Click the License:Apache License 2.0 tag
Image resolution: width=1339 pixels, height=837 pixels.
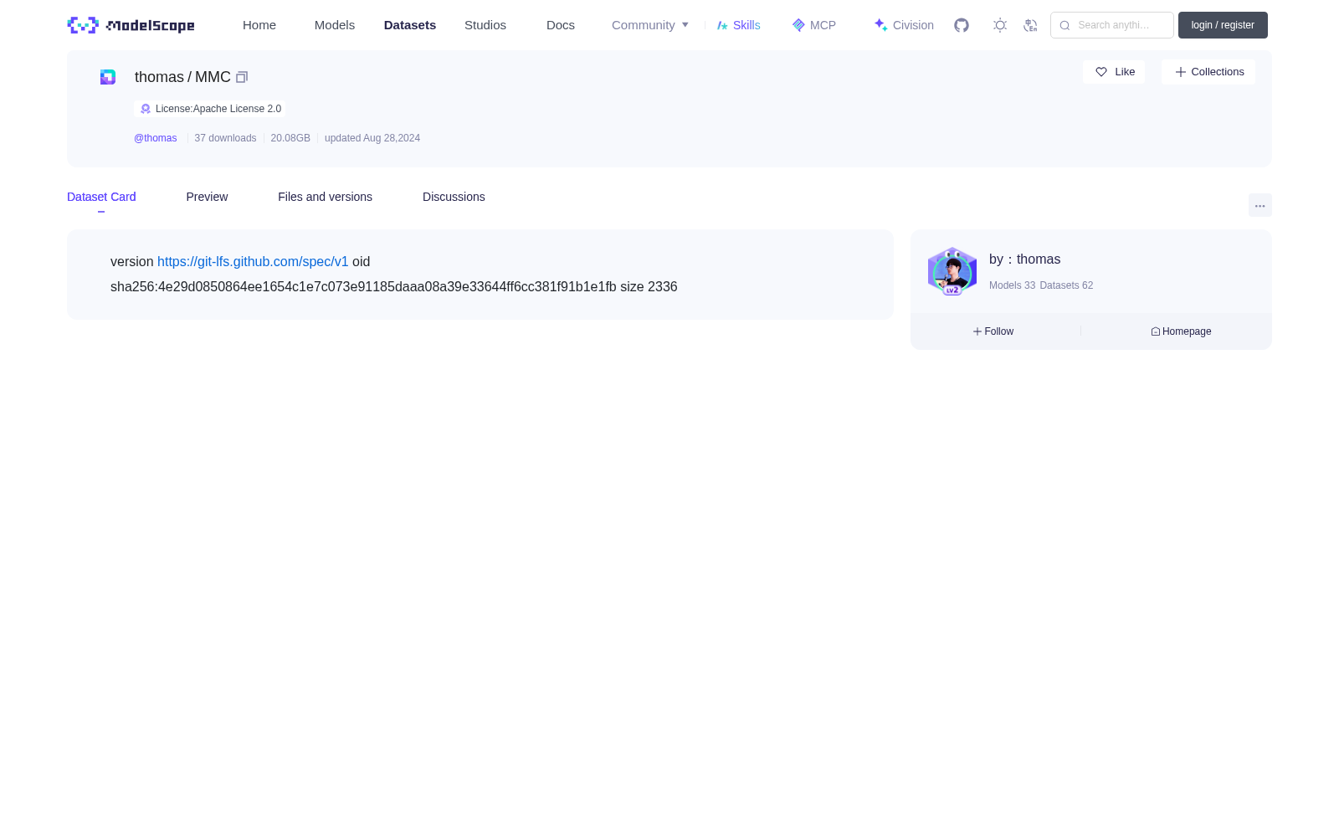pos(209,109)
